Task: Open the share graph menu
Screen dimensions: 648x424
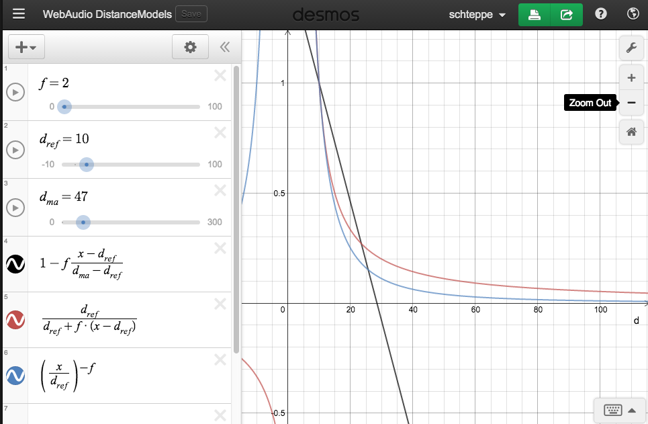Action: point(566,13)
